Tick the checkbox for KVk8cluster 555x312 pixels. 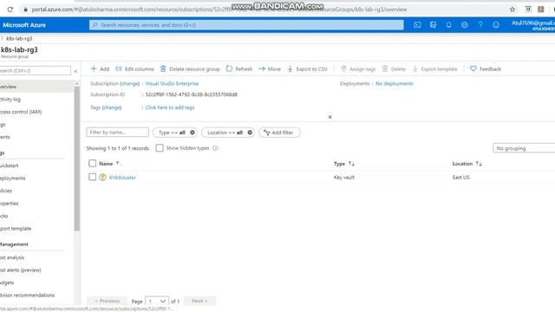click(93, 177)
